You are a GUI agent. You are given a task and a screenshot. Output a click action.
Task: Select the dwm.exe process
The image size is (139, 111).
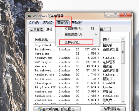click(x=77, y=66)
